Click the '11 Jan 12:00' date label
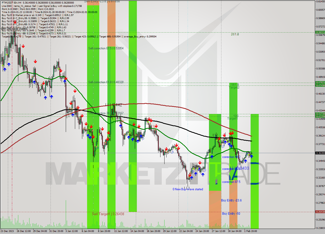Image resolution: width=325 pixels, height=234 pixels. (x=121, y=231)
